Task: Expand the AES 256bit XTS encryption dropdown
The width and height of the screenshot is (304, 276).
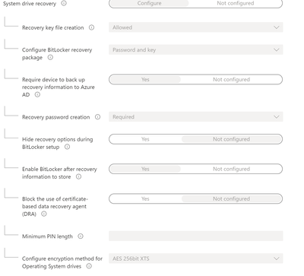Action: (196, 259)
